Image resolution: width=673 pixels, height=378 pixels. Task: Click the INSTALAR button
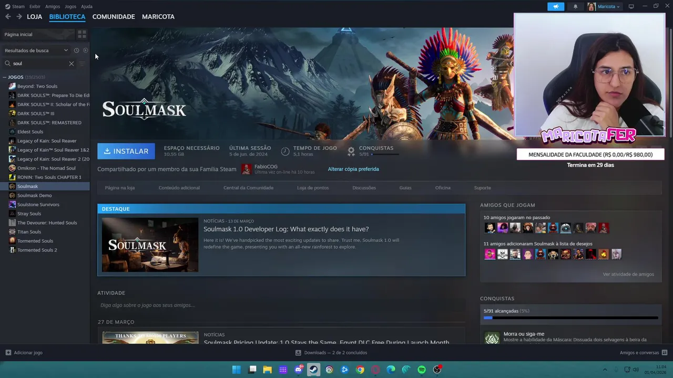(126, 151)
